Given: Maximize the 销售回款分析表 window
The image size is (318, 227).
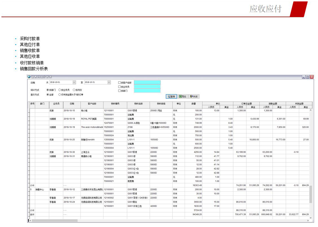Looking at the screenshot, I should point(308,77).
